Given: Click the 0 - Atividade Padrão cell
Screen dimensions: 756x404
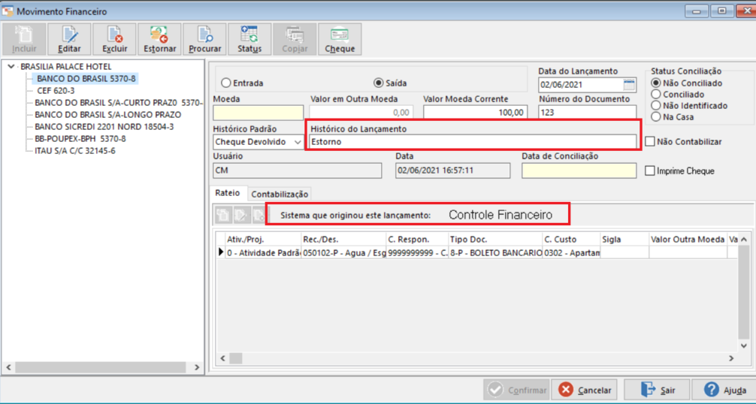Looking at the screenshot, I should point(263,252).
